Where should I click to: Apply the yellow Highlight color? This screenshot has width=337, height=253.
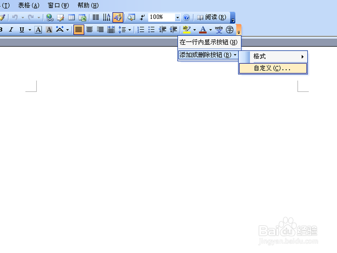187,30
